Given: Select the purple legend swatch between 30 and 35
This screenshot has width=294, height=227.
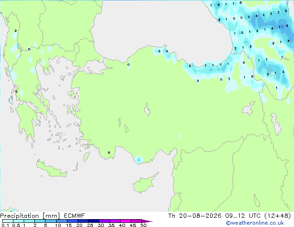Looking at the screenshot, I should (x=104, y=221).
